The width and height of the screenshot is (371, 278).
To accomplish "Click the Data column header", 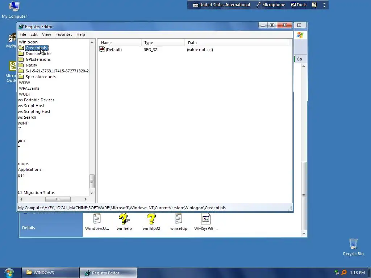I will pos(237,43).
